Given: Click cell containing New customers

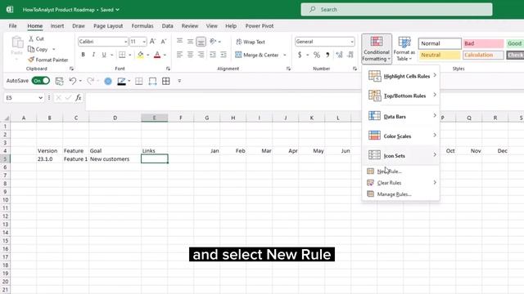Looking at the screenshot, I should tap(115, 159).
